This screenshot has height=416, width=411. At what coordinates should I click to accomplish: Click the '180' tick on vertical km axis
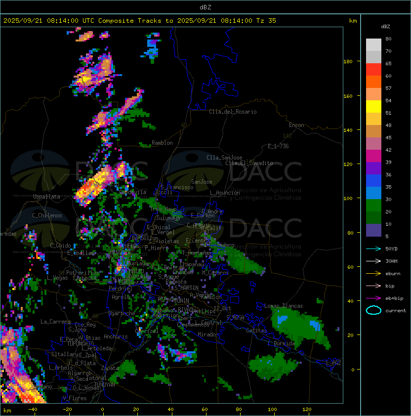pyautogui.click(x=348, y=62)
